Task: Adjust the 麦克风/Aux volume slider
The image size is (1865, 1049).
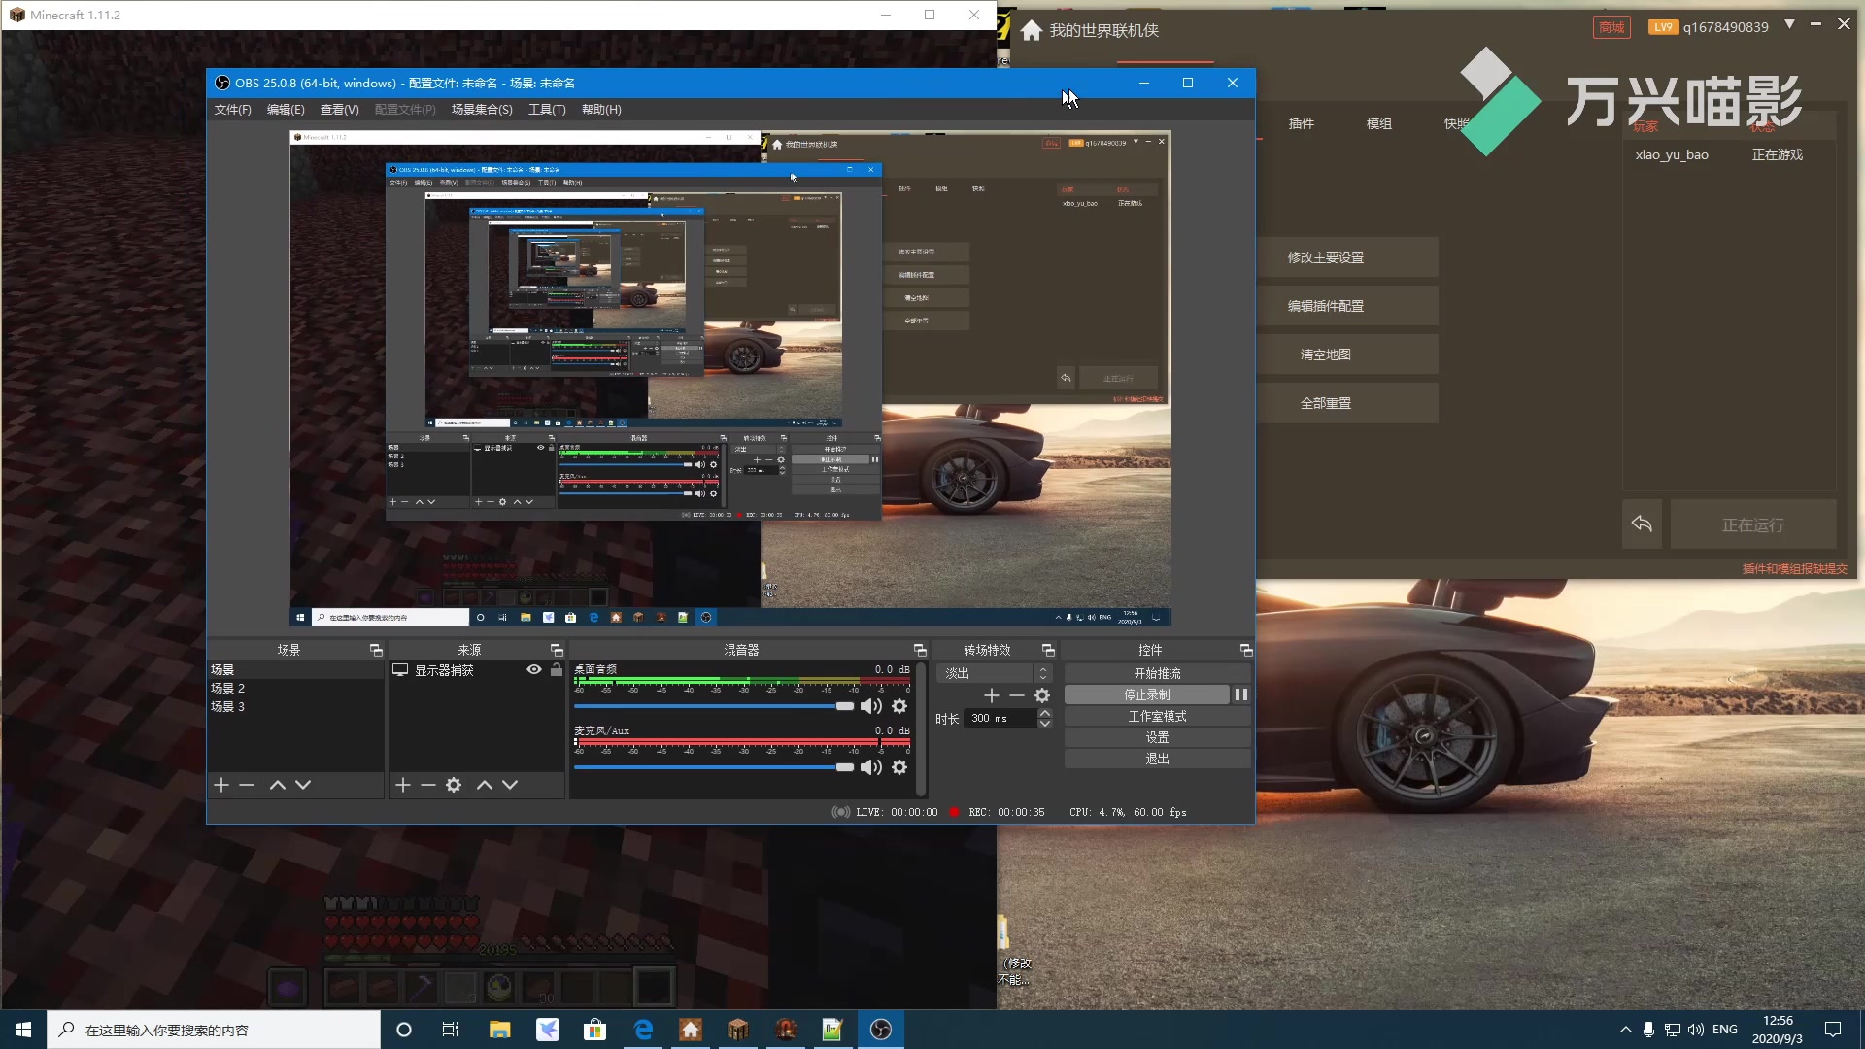Action: pyautogui.click(x=714, y=767)
